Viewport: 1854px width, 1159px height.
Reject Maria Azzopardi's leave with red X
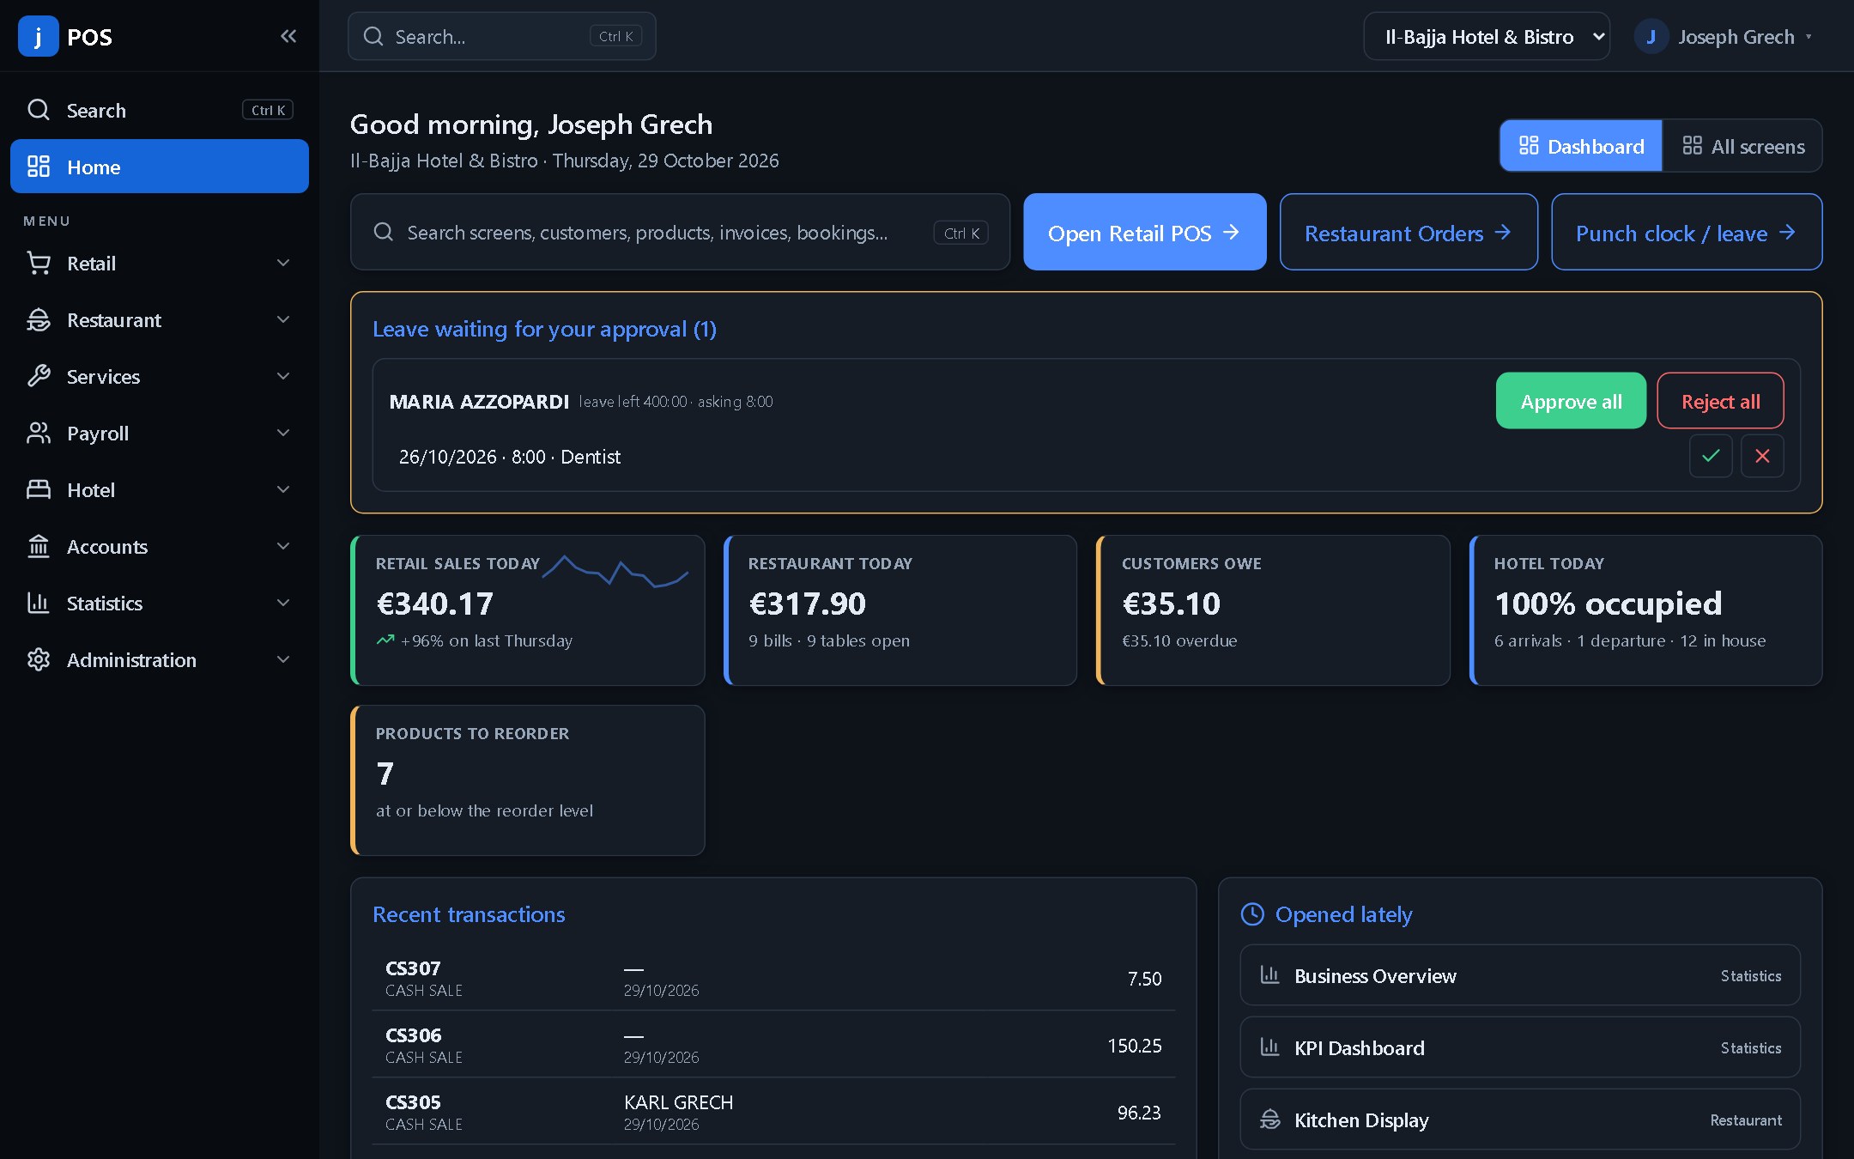coord(1762,456)
